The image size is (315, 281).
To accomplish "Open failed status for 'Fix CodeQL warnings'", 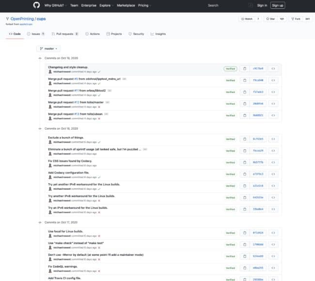I will pyautogui.click(x=99, y=271).
